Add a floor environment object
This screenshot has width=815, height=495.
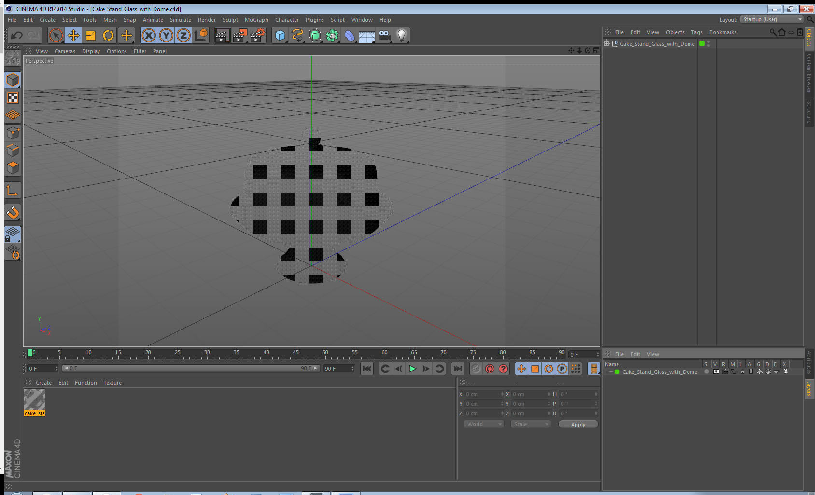click(367, 36)
